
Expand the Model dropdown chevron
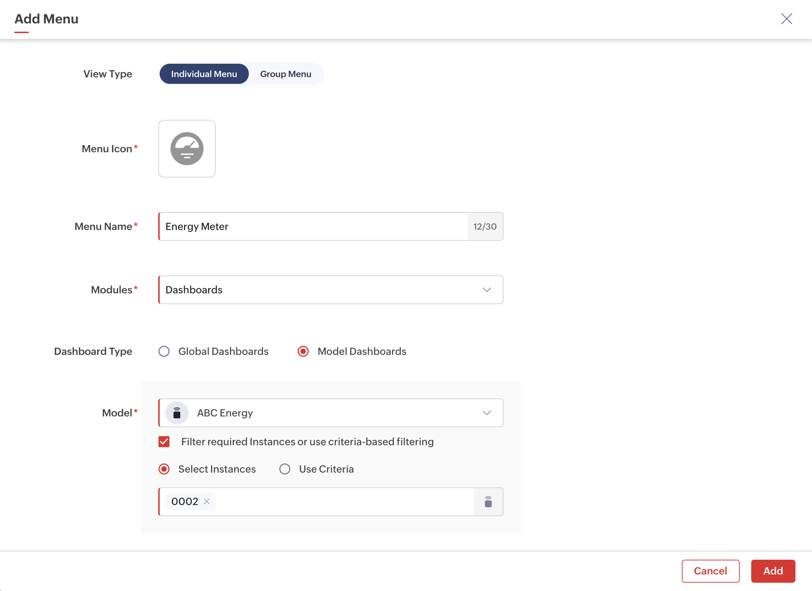pyautogui.click(x=487, y=413)
